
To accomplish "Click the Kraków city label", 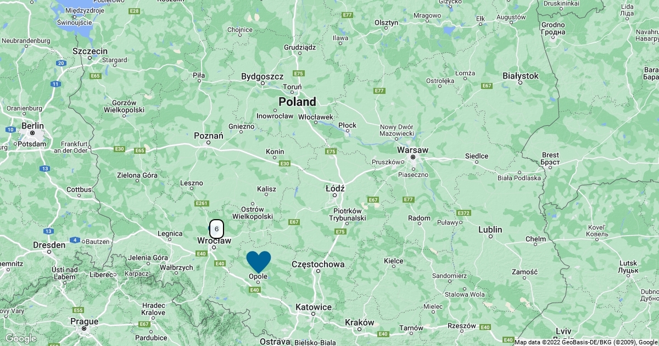I will [x=359, y=322].
